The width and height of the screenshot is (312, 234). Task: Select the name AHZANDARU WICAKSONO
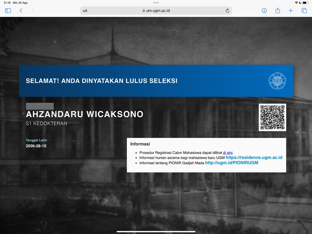(x=84, y=114)
